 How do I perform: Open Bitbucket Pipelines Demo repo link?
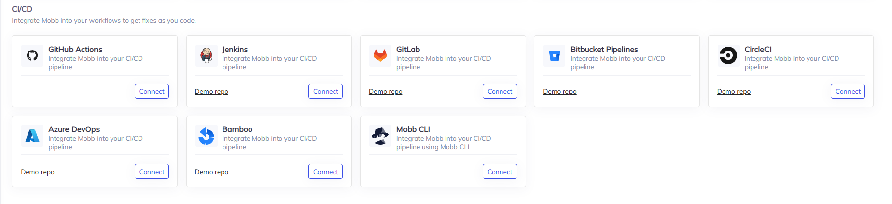[559, 92]
